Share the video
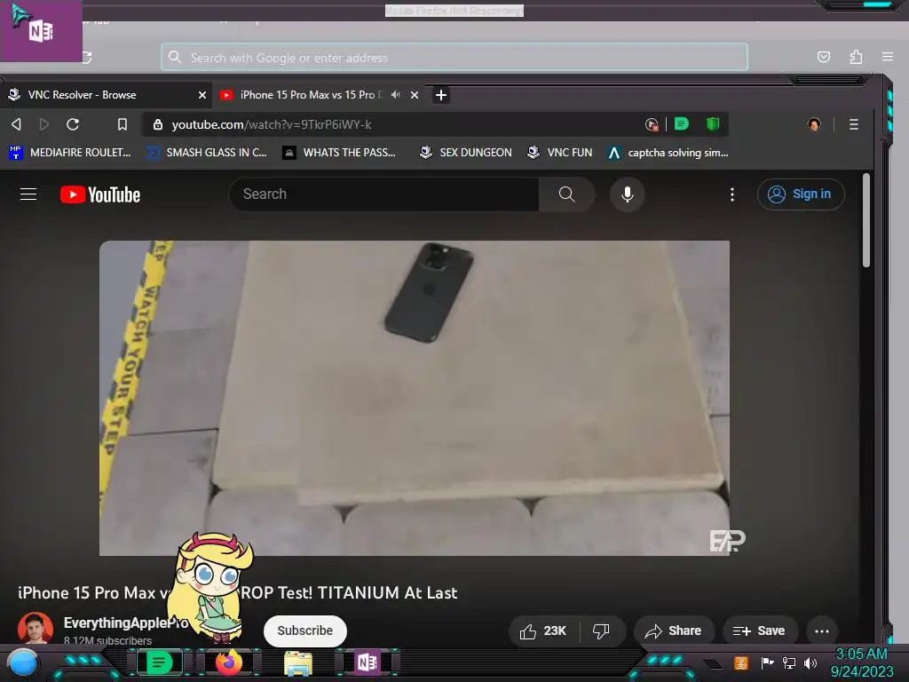This screenshot has width=909, height=682. pos(674,630)
